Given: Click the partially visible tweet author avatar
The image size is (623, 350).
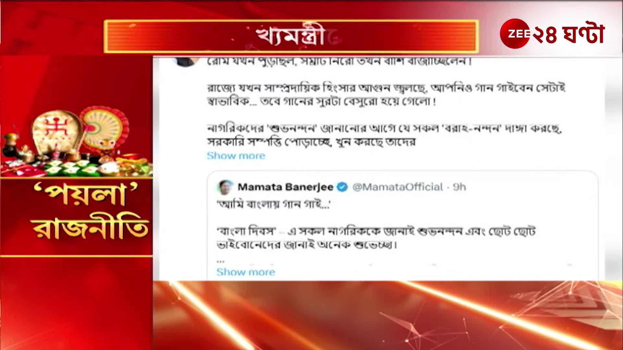Looking at the screenshot, I should tap(186, 61).
